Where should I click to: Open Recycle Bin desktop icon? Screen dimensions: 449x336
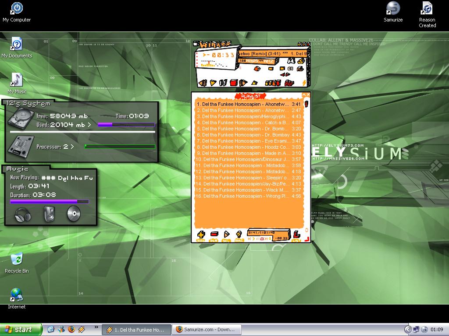pyautogui.click(x=17, y=263)
